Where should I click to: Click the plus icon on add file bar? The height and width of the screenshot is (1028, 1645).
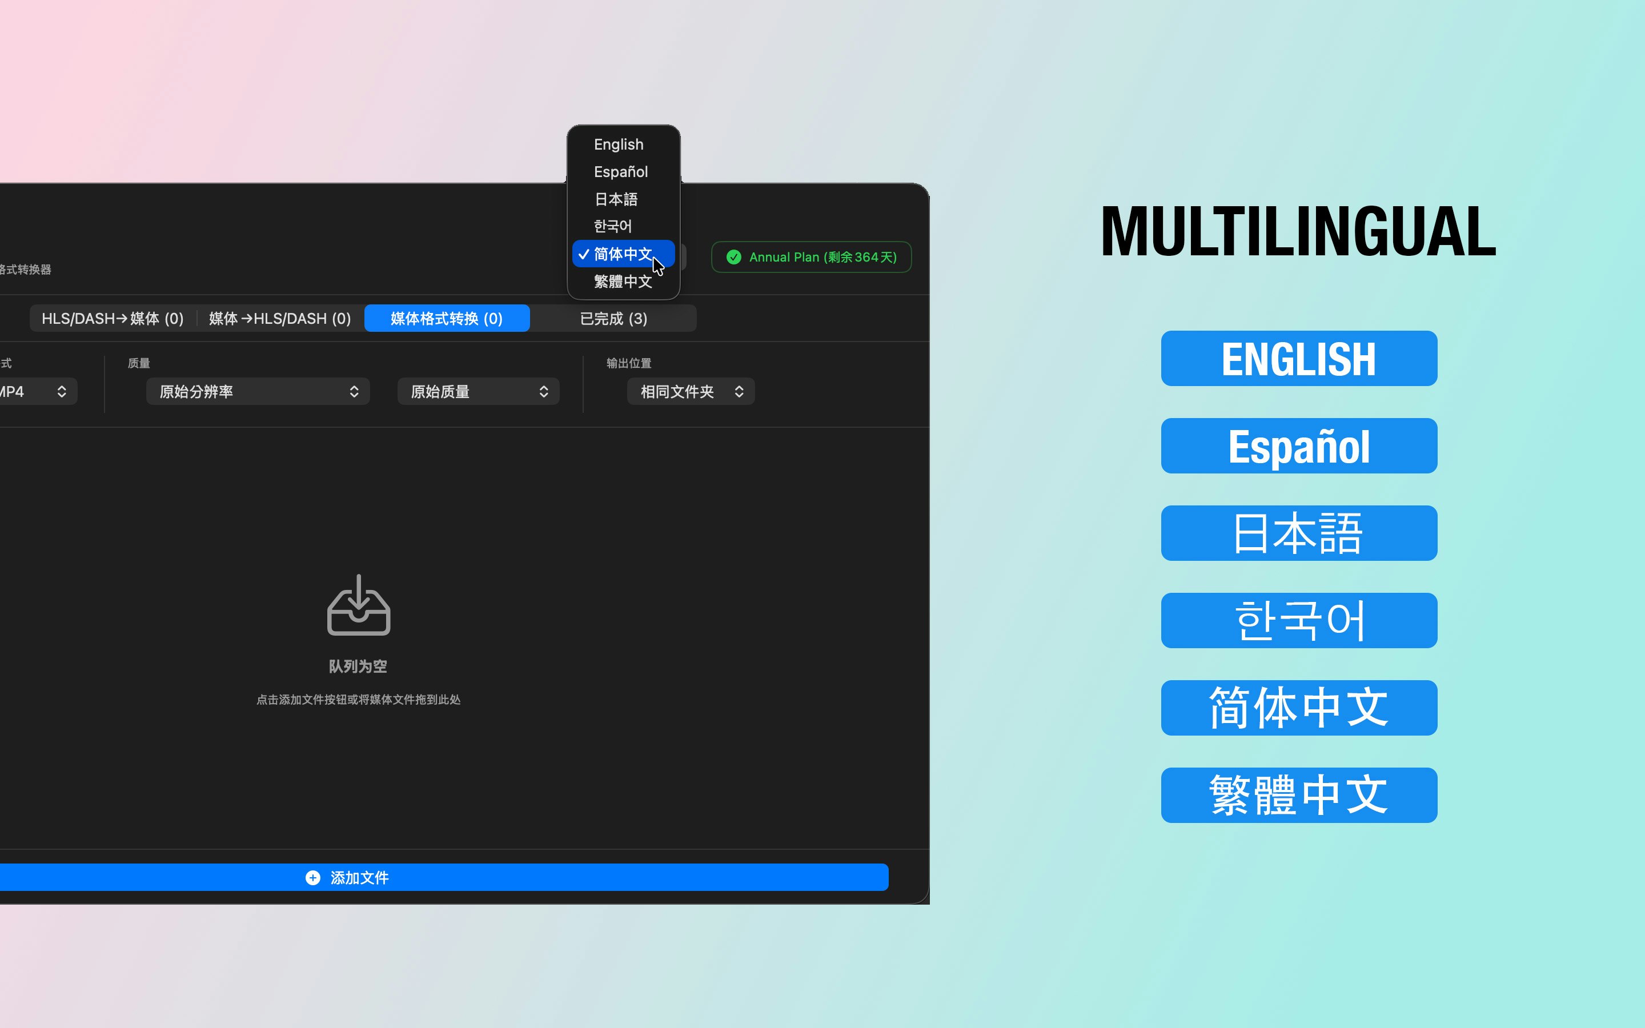click(x=312, y=878)
